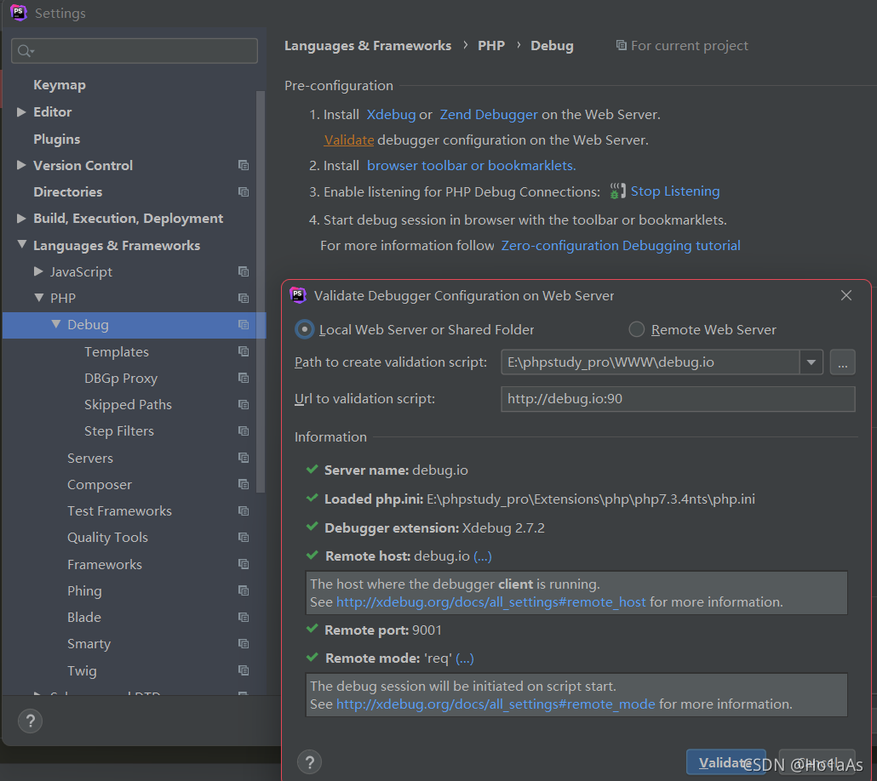Open Zend Debugger link
This screenshot has height=781, width=877.
pyautogui.click(x=489, y=115)
